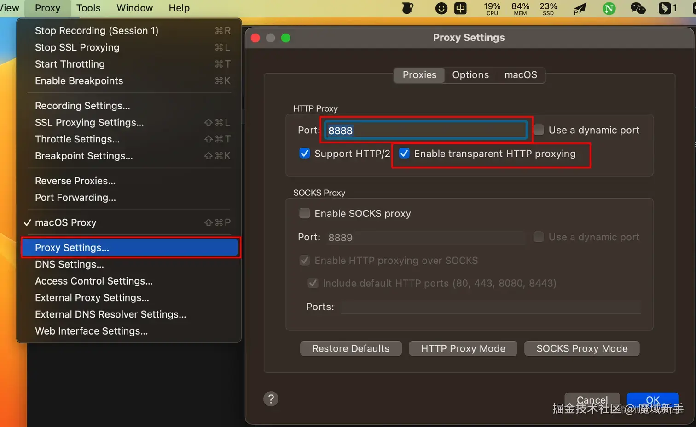Click the green N menu bar icon
Image resolution: width=696 pixels, height=427 pixels.
point(609,8)
